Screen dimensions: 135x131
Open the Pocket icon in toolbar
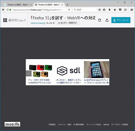click(120, 10)
